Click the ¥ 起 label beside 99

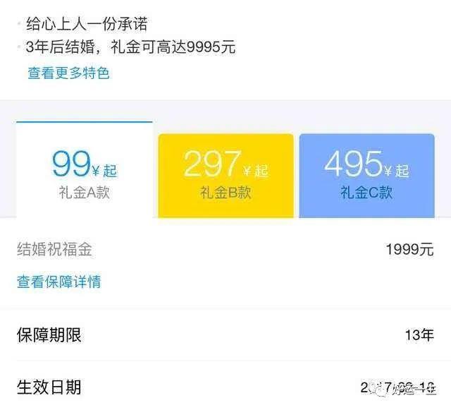point(105,171)
